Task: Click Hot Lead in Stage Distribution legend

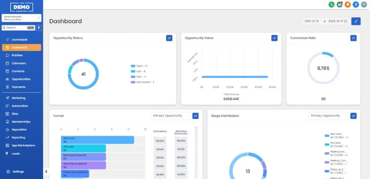Action: click(x=336, y=144)
